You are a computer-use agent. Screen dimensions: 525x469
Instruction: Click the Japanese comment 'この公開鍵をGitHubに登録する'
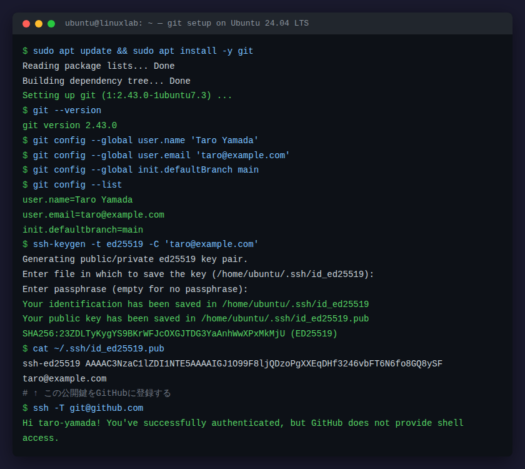pos(107,393)
